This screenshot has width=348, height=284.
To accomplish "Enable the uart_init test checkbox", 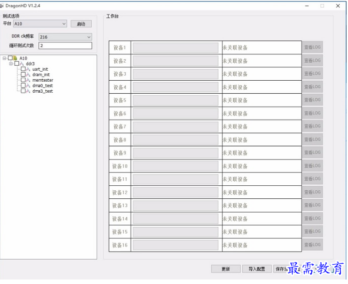I will (x=23, y=69).
